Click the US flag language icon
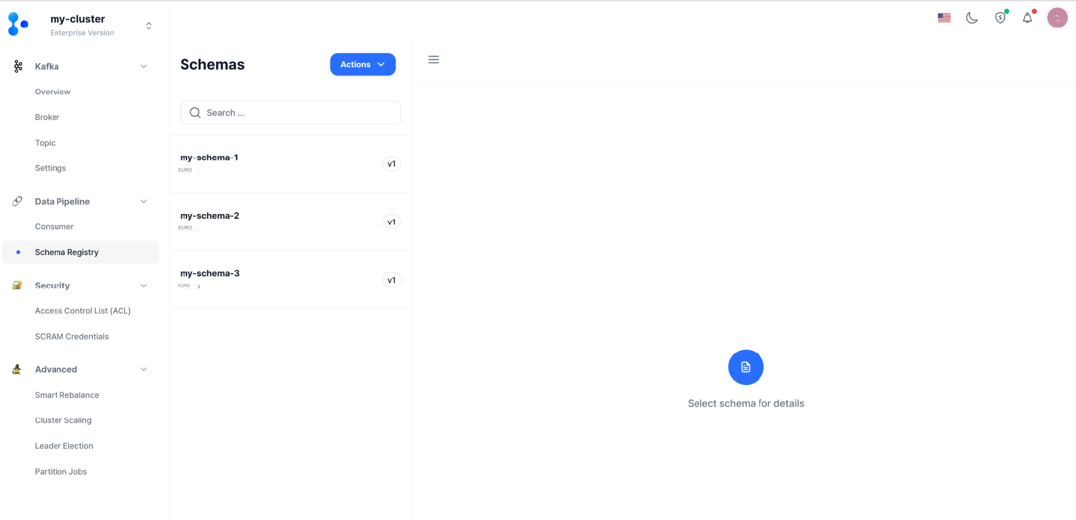 pos(945,18)
